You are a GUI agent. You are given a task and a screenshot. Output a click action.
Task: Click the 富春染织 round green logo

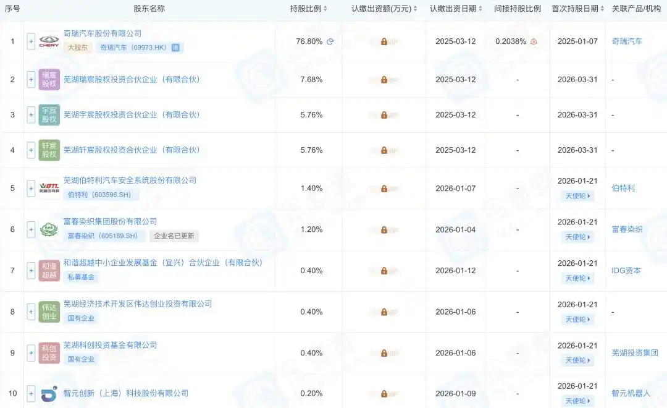pos(49,229)
